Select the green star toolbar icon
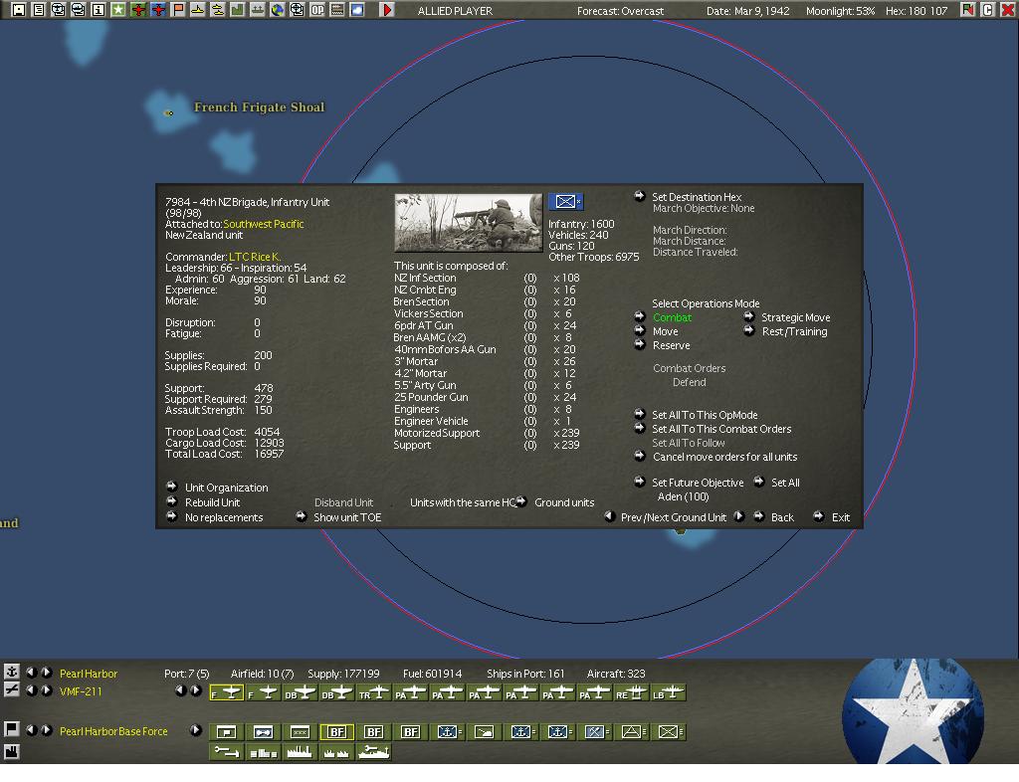Image resolution: width=1019 pixels, height=782 pixels. (x=118, y=10)
